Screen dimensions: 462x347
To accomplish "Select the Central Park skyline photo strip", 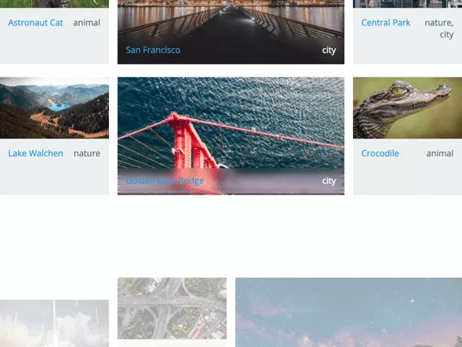I will pos(408,4).
